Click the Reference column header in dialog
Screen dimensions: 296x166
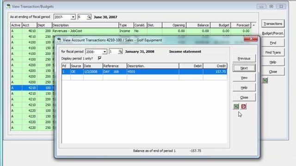tap(115, 66)
